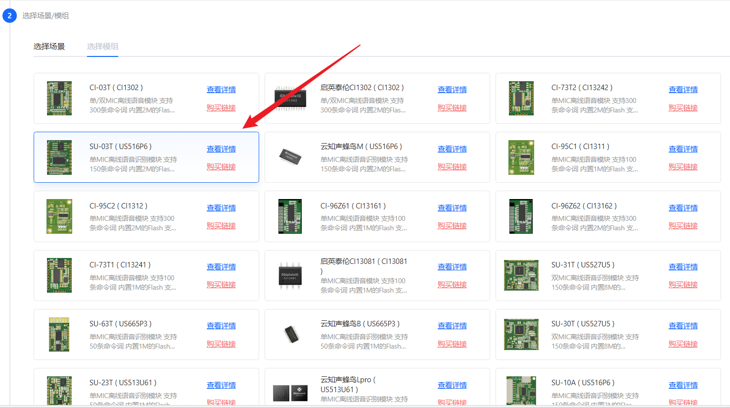Pick the SU-10A module board image
This screenshot has height=408, width=730.
click(x=521, y=391)
